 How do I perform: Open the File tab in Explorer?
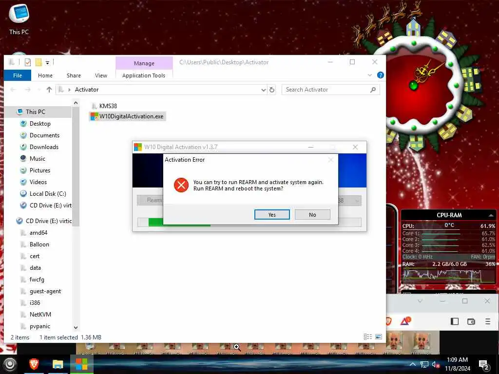pyautogui.click(x=18, y=75)
